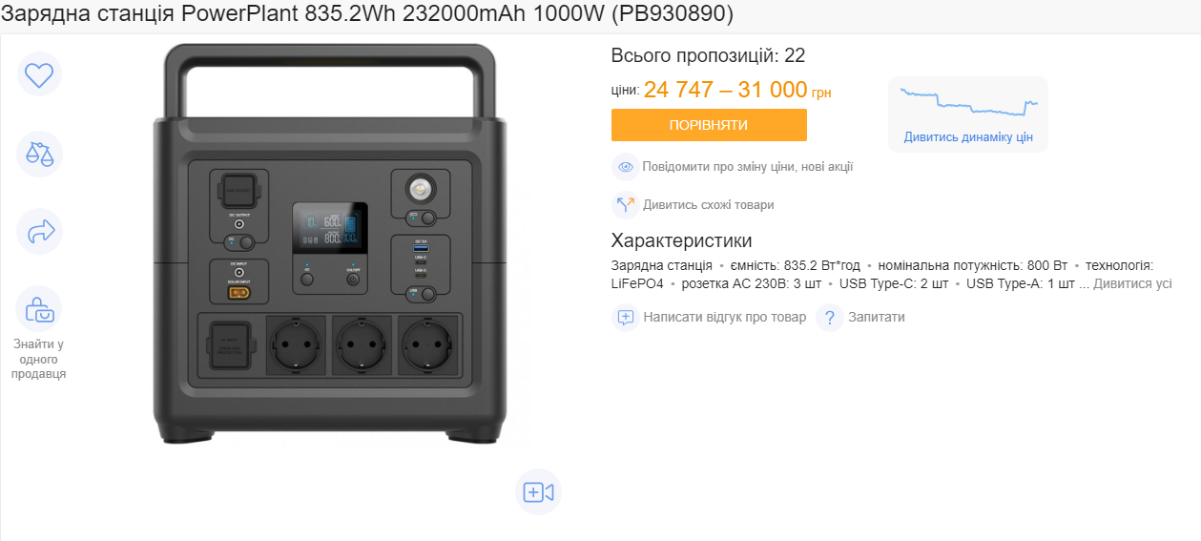Click the similar products arrows icon
1201x541 pixels.
(x=626, y=205)
